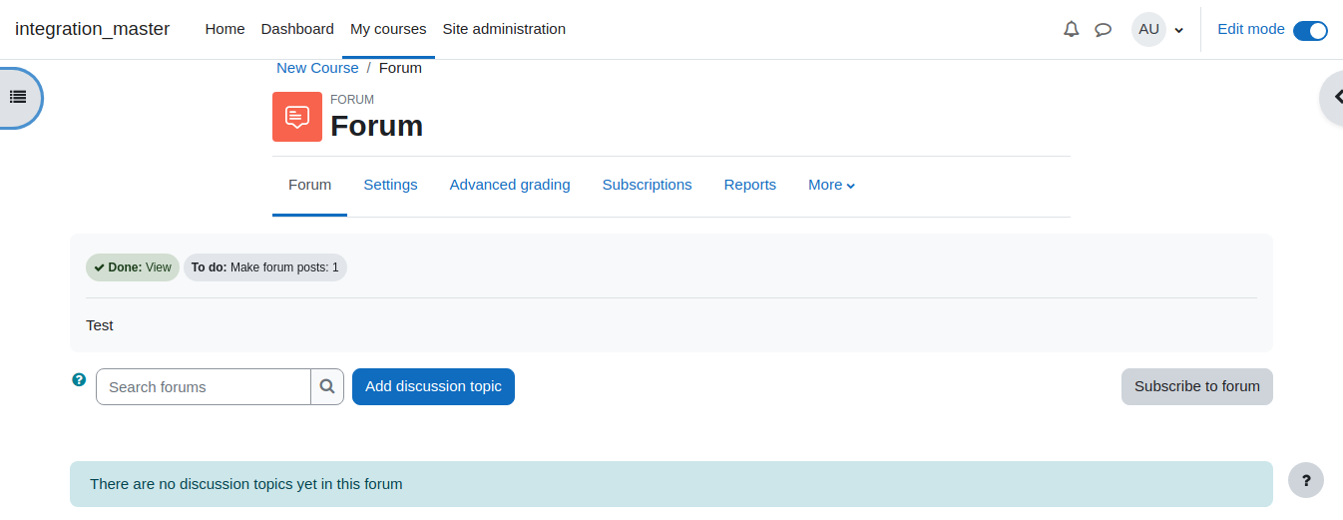Click the orange Forum activity icon
The image size is (1343, 520).
point(297,117)
